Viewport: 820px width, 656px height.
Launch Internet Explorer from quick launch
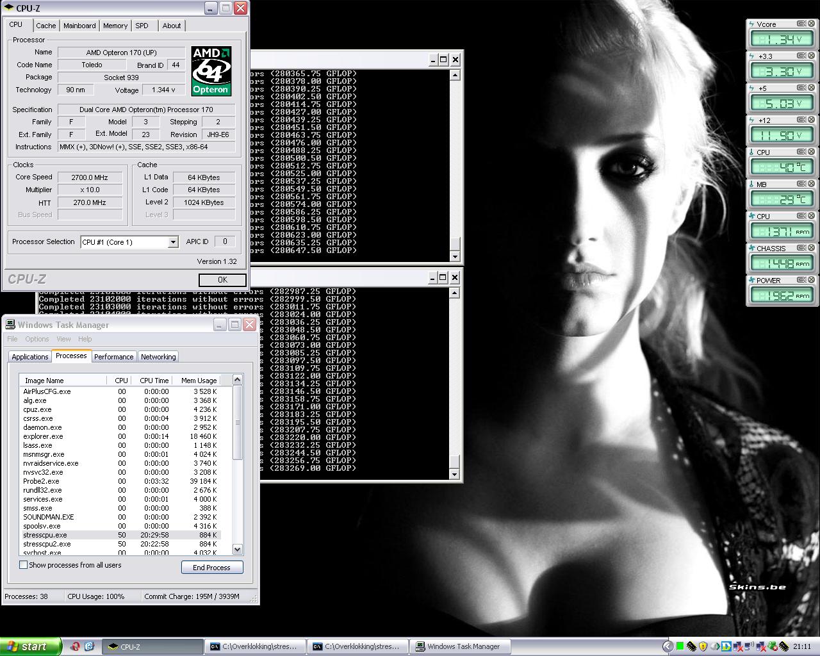89,646
